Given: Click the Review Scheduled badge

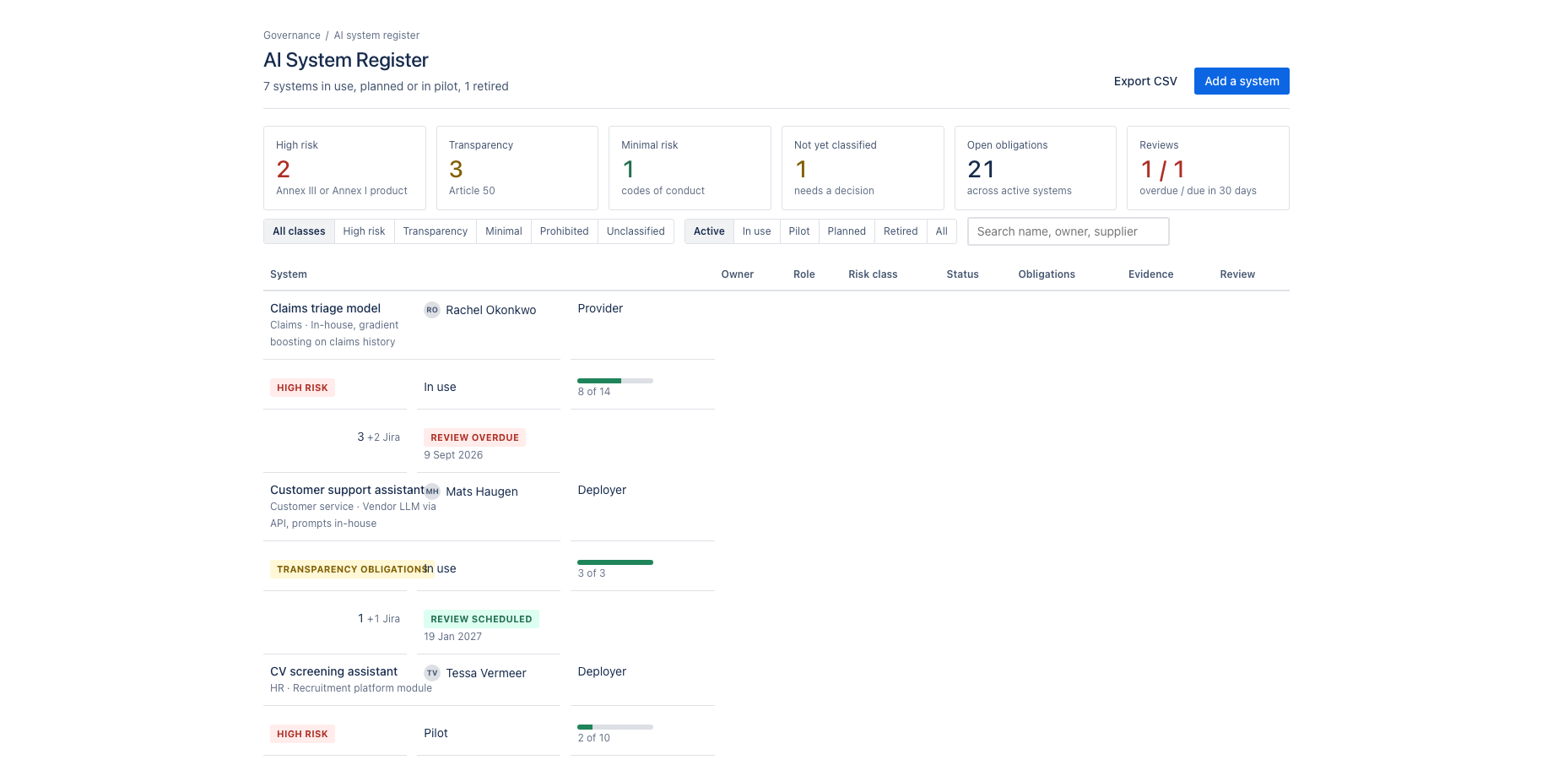Looking at the screenshot, I should pyautogui.click(x=481, y=619).
